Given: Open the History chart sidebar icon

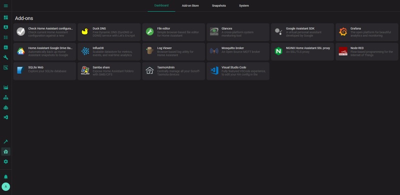Looking at the screenshot, I should (5, 47).
